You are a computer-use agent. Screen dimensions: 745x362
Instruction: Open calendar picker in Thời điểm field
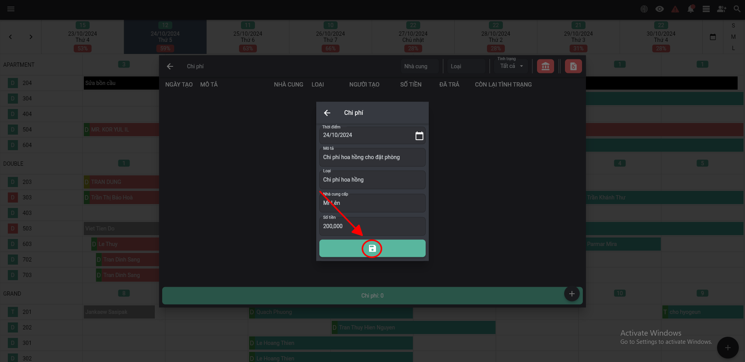pos(419,136)
